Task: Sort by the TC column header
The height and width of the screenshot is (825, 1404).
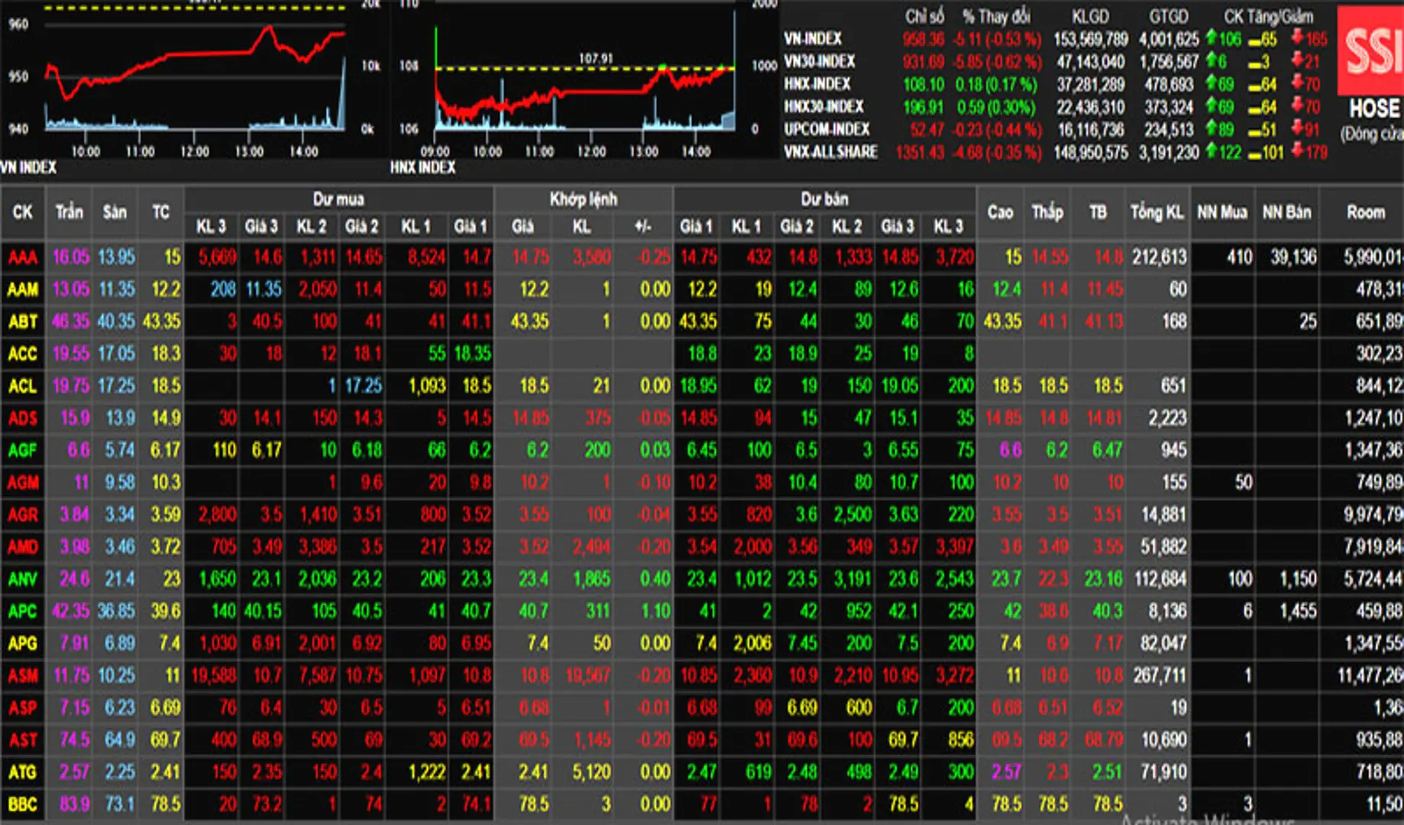Action: [160, 212]
